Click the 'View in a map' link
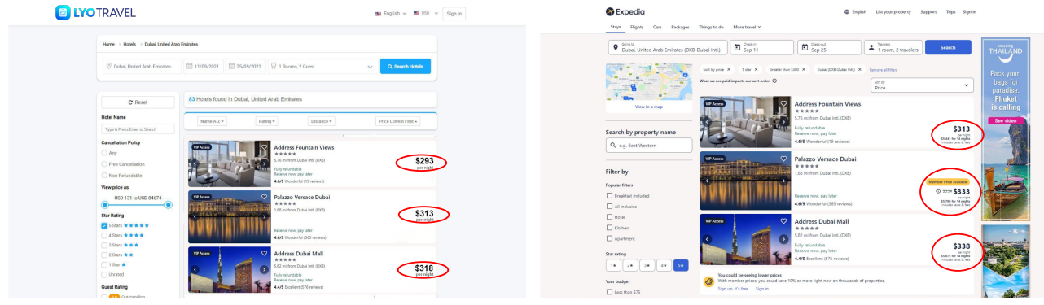 (648, 107)
